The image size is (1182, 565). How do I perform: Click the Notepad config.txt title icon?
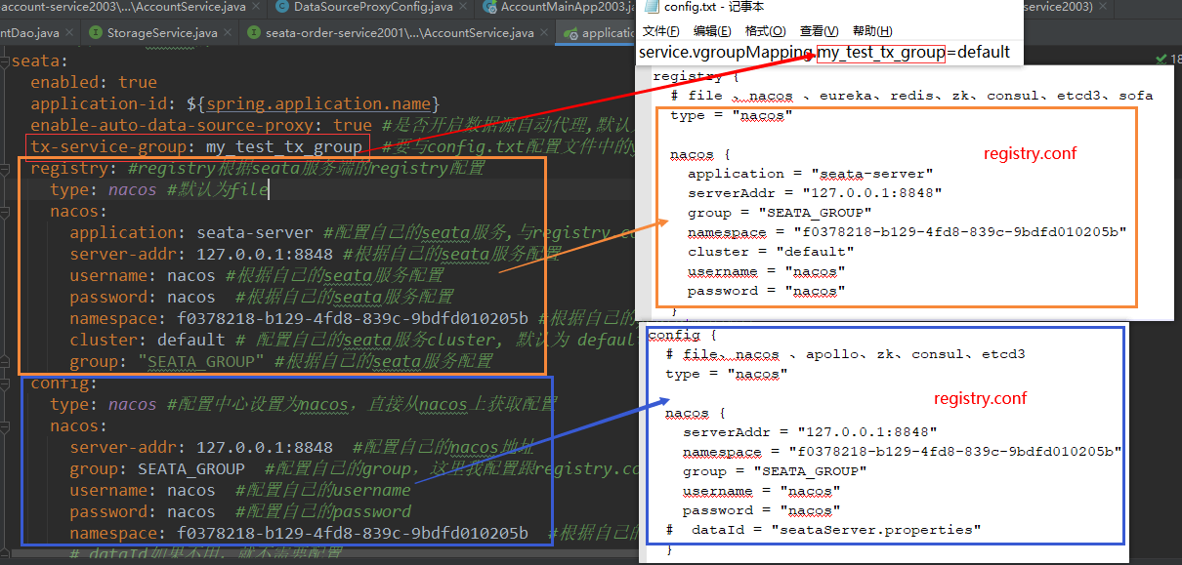650,7
